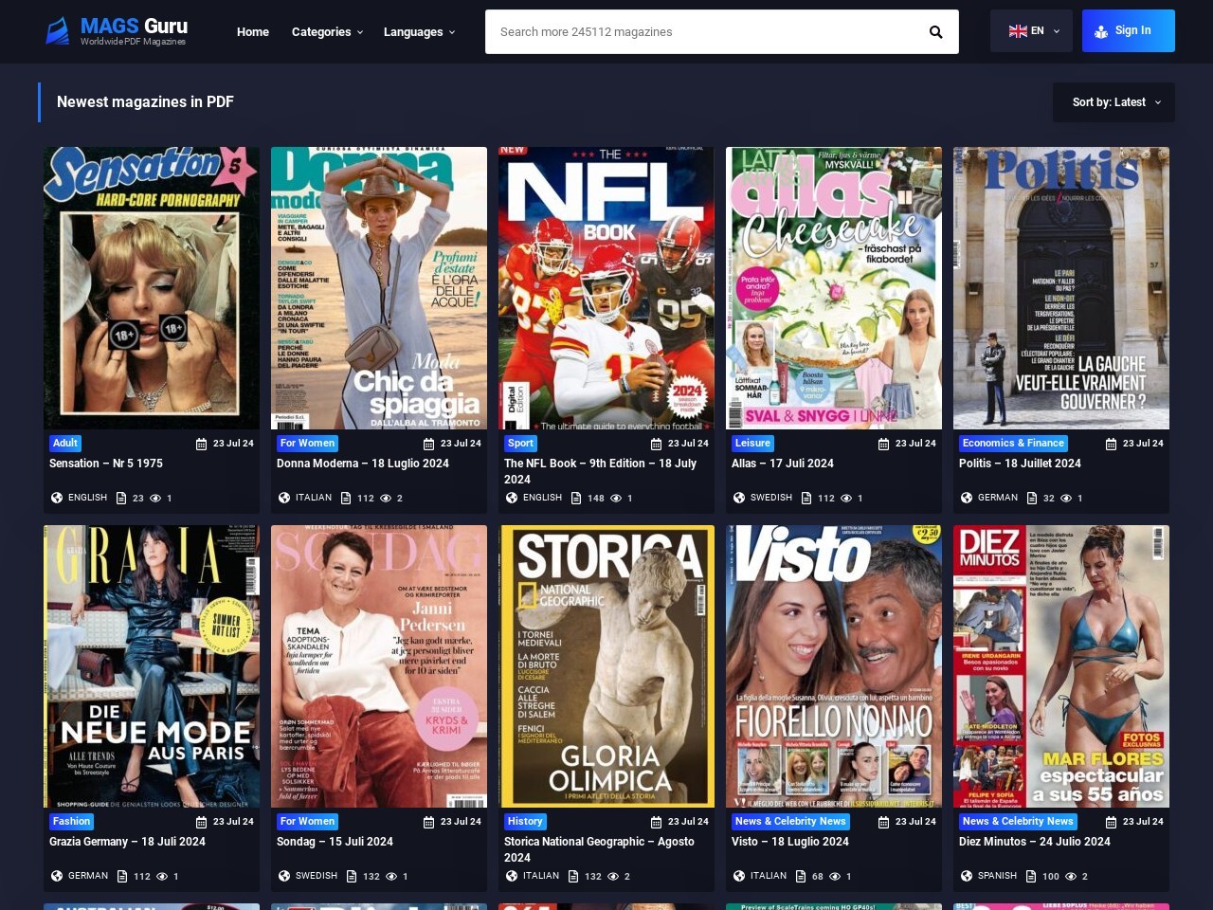Click the pages icon showing 32 on Politis

1032,498
